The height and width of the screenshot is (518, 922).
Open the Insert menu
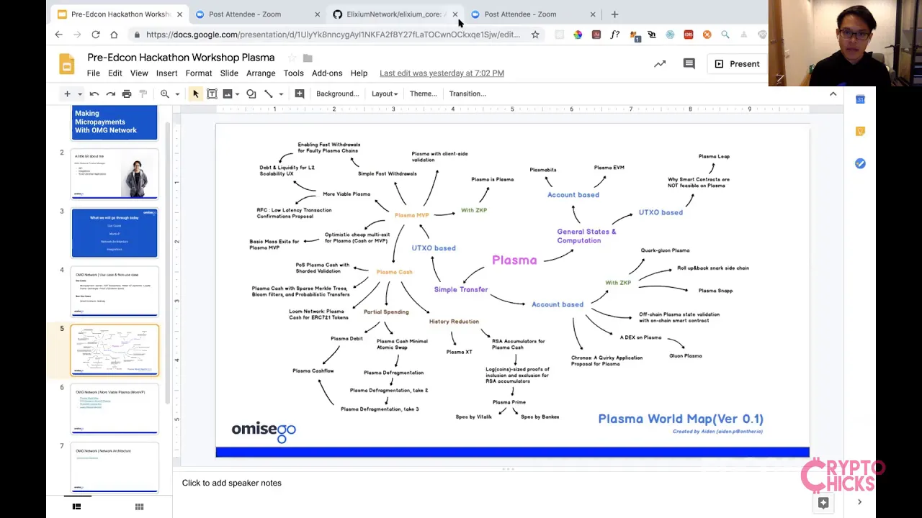[166, 73]
